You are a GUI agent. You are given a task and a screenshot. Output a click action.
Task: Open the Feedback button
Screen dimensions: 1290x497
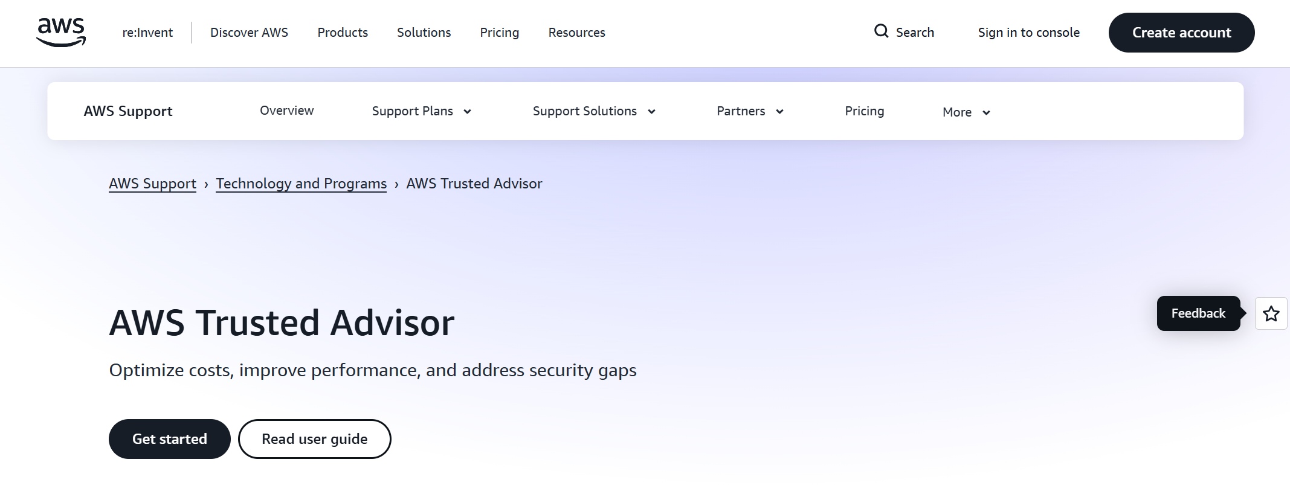[x=1198, y=313]
